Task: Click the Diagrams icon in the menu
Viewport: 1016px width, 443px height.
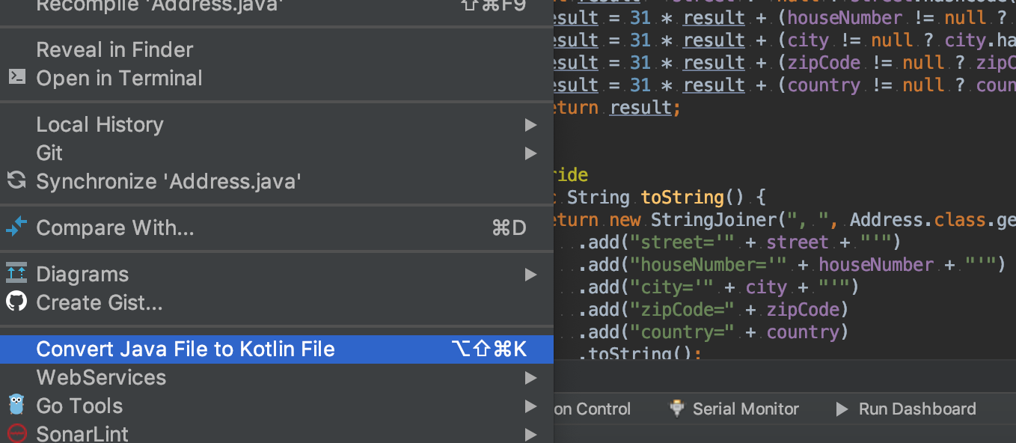Action: [16, 273]
